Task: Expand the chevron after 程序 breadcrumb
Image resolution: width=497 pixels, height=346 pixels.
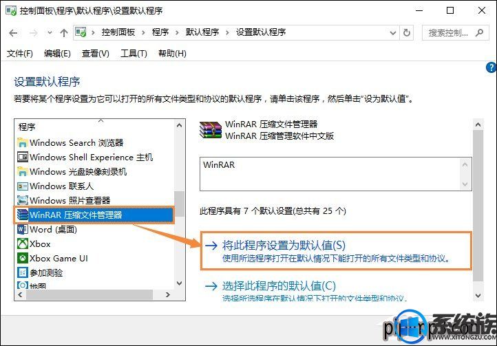Action: [x=177, y=32]
